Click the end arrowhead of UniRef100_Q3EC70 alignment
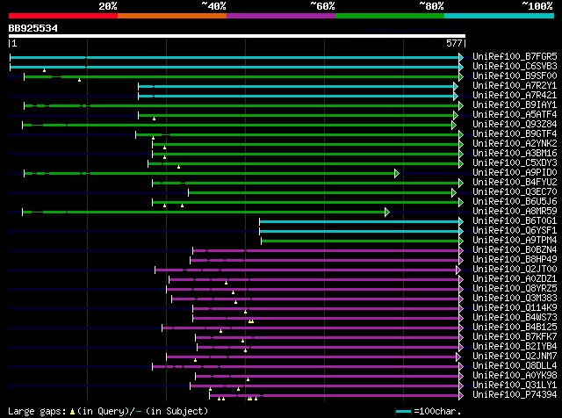Screen dimensions: 562x418 pos(454,193)
